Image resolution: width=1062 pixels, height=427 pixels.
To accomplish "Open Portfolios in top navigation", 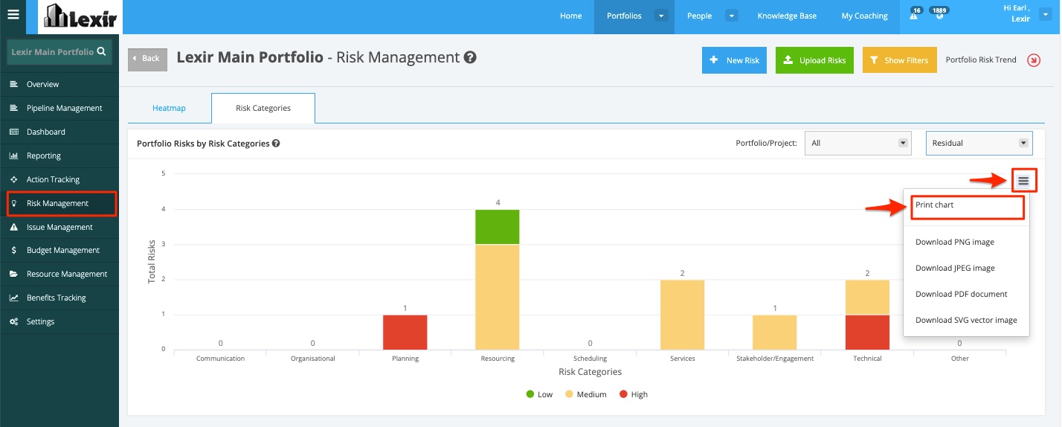I will (624, 16).
